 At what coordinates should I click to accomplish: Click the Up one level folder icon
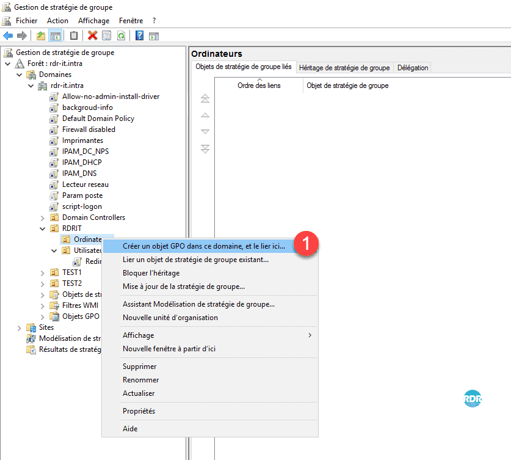tap(41, 35)
